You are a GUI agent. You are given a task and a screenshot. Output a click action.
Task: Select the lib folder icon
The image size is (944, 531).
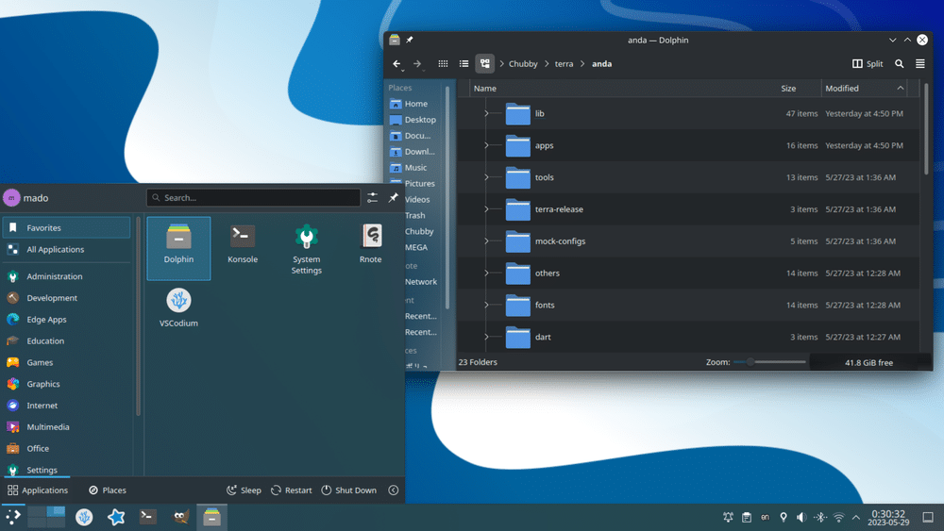point(517,113)
